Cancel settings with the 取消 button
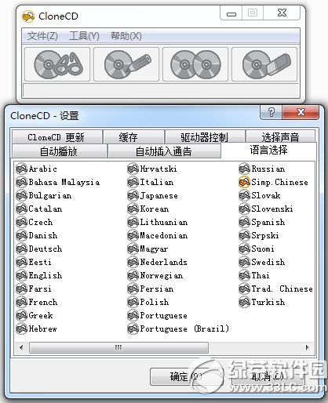The width and height of the screenshot is (328, 403). (268, 376)
